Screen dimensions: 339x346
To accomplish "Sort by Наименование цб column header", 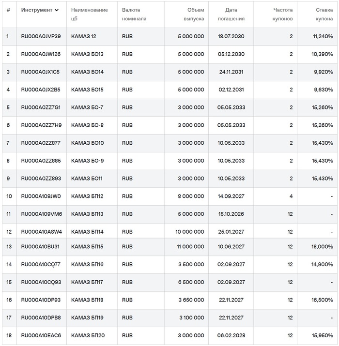I will click(x=89, y=15).
